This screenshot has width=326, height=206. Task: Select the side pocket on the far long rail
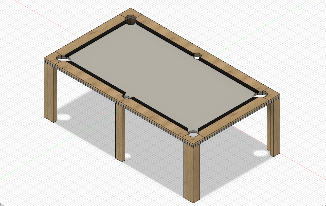[x=197, y=57]
